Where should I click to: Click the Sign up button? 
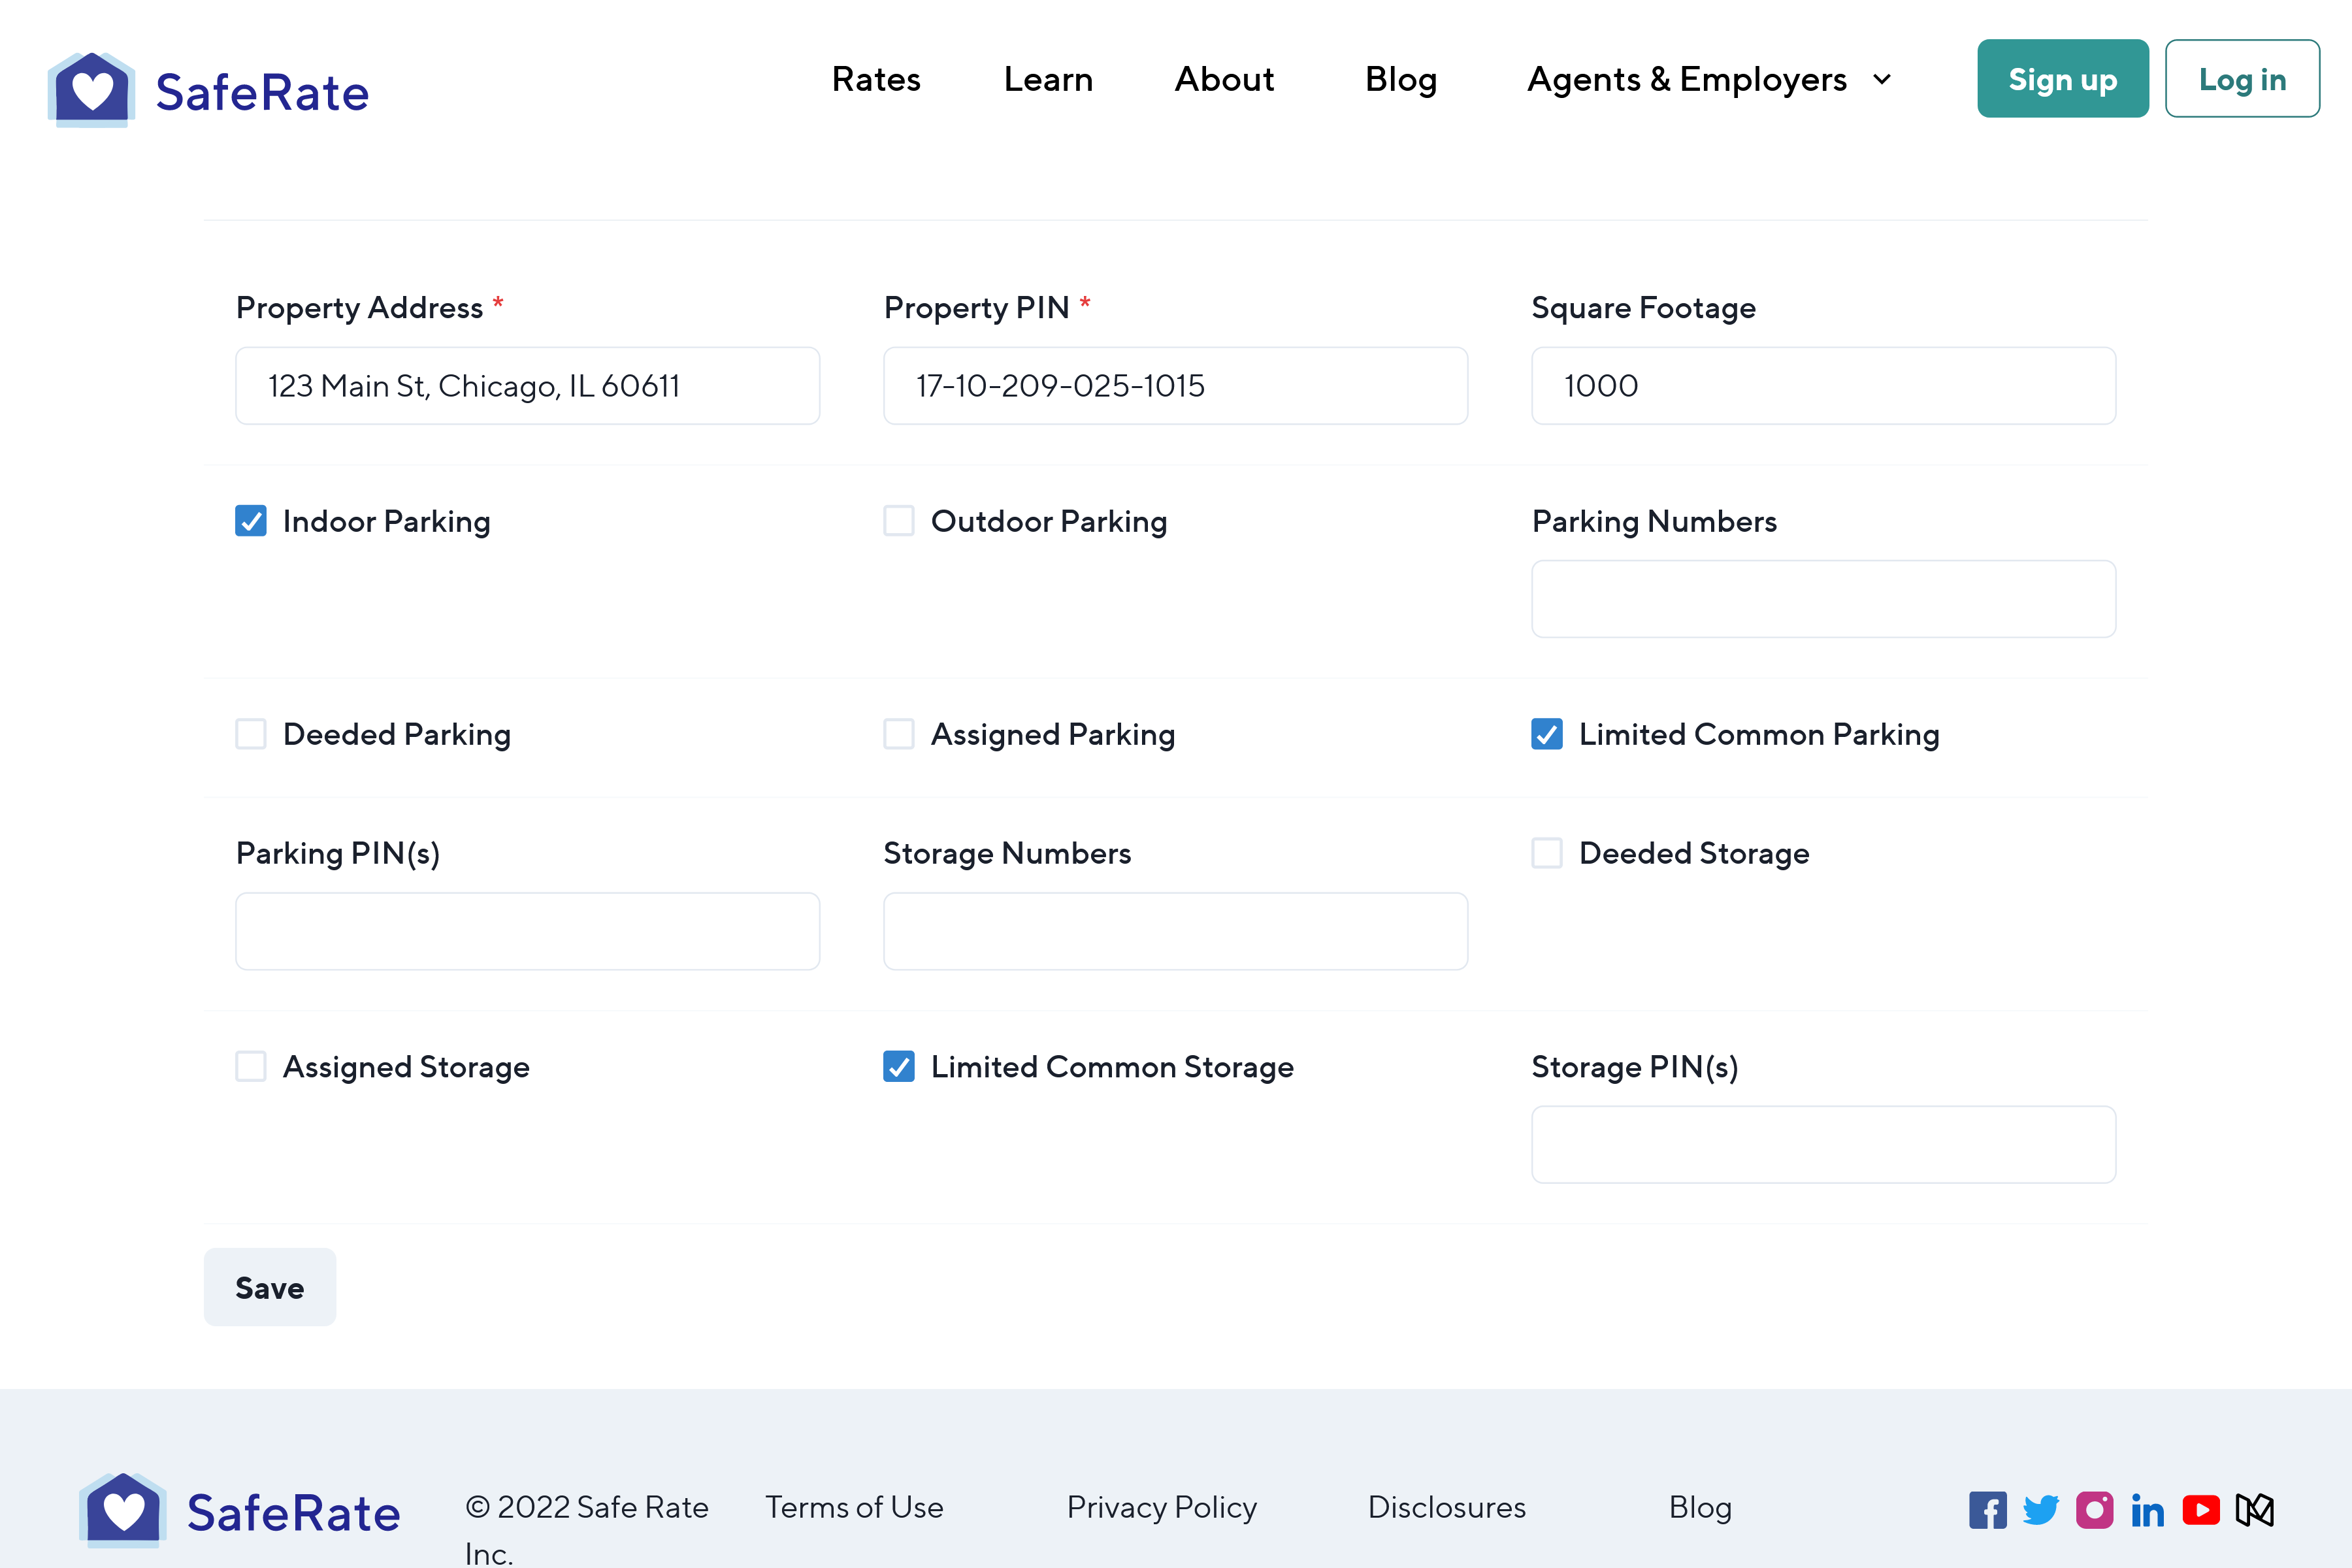2062,79
